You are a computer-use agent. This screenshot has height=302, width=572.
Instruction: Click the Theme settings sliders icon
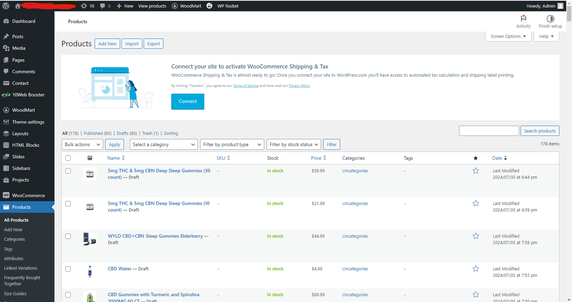[x=6, y=122]
